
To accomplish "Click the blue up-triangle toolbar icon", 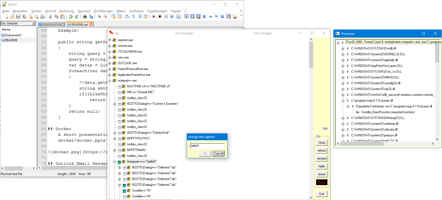I will coord(210,17).
